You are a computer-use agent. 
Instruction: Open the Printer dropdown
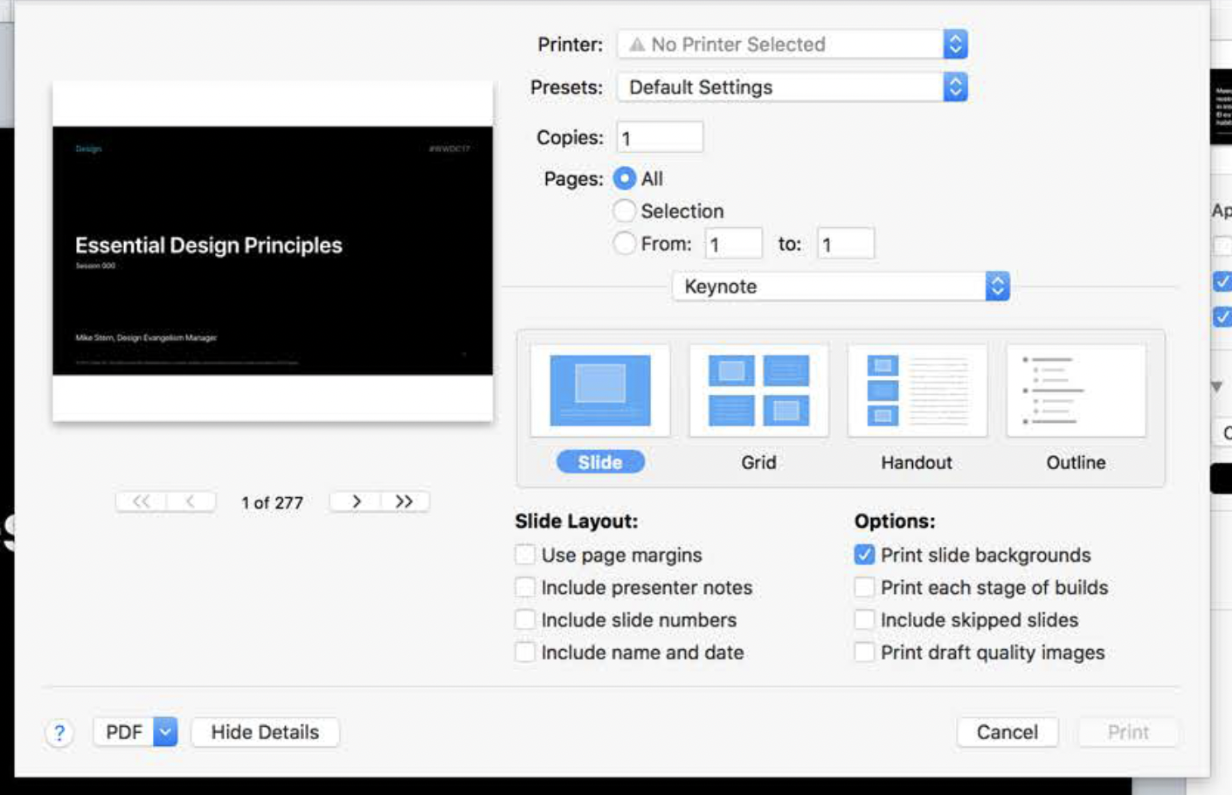(x=792, y=45)
